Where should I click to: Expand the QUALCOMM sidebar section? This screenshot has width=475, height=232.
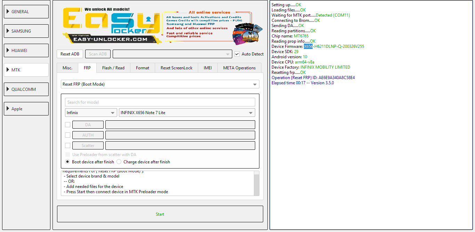point(26,89)
